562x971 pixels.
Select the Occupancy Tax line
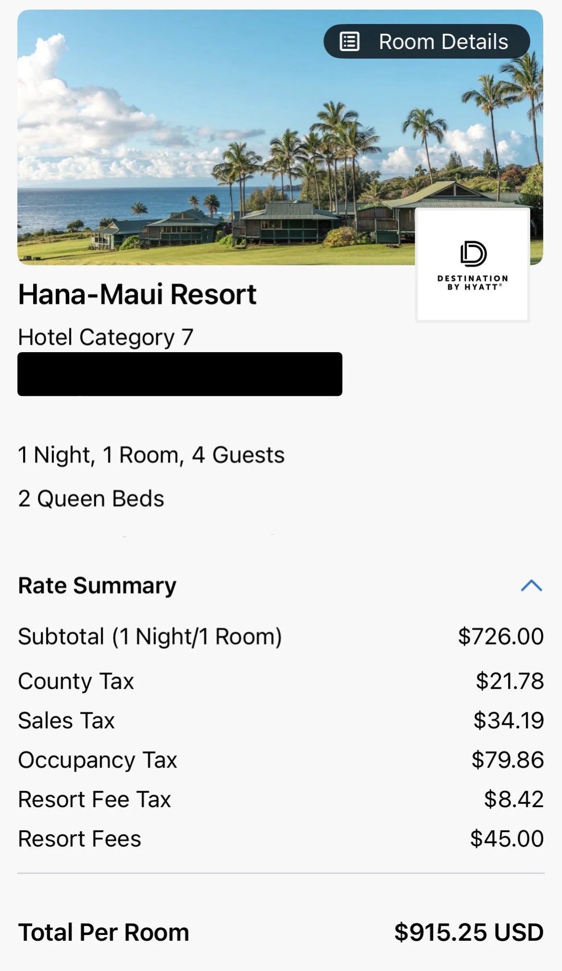281,760
